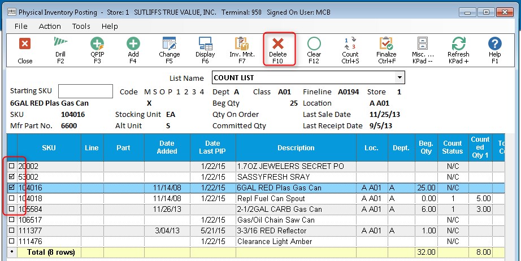Toggle checkbox for SKU 104018 row

11,198
